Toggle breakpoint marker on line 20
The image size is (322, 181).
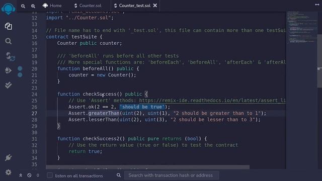(20, 68)
